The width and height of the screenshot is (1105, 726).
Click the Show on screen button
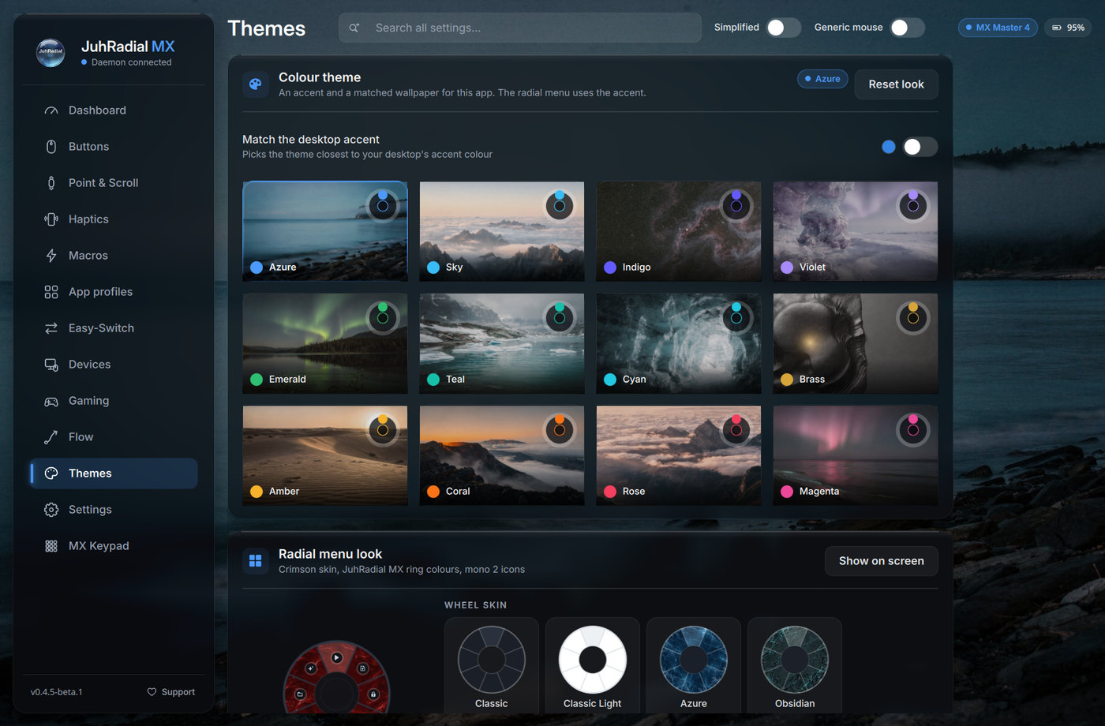pos(882,561)
